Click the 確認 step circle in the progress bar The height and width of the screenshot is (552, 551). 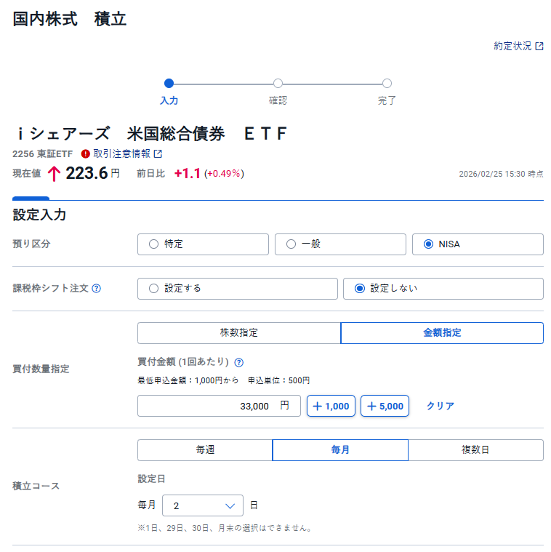pyautogui.click(x=278, y=84)
